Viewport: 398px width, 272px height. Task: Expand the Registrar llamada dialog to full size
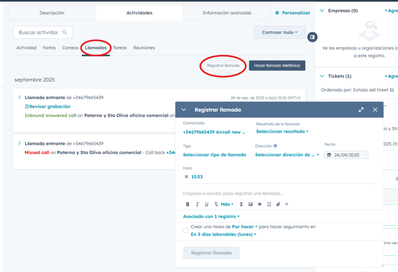[361, 110]
